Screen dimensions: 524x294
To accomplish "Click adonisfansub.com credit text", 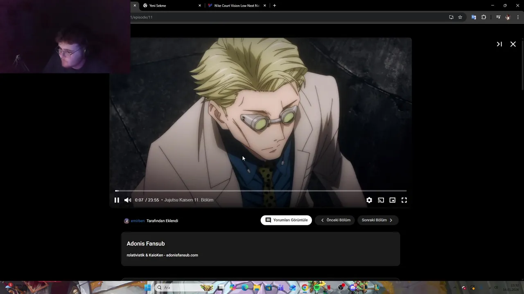I will click(182, 255).
